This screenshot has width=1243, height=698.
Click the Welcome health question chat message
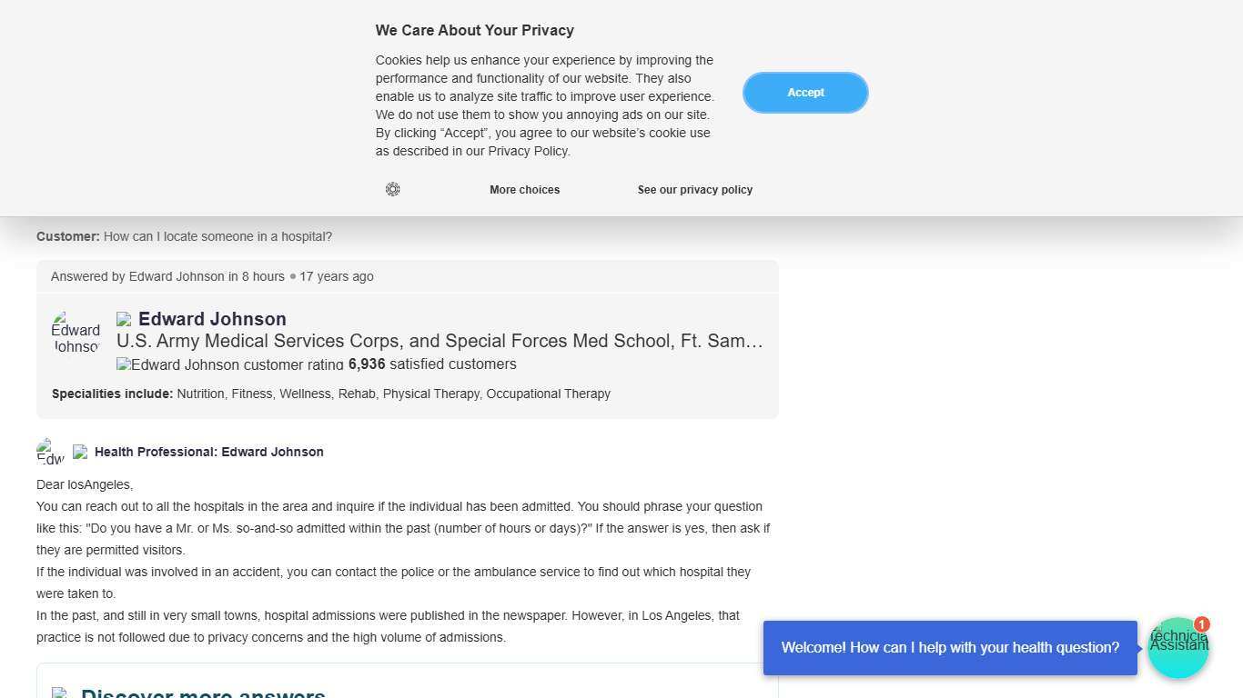950,648
